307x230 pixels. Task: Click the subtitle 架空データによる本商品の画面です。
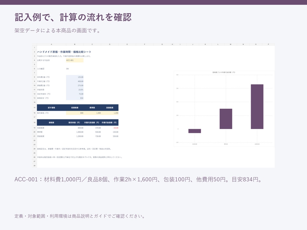tap(58, 31)
